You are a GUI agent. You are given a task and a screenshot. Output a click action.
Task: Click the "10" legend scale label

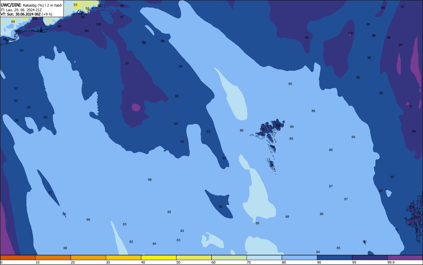pos(37,262)
